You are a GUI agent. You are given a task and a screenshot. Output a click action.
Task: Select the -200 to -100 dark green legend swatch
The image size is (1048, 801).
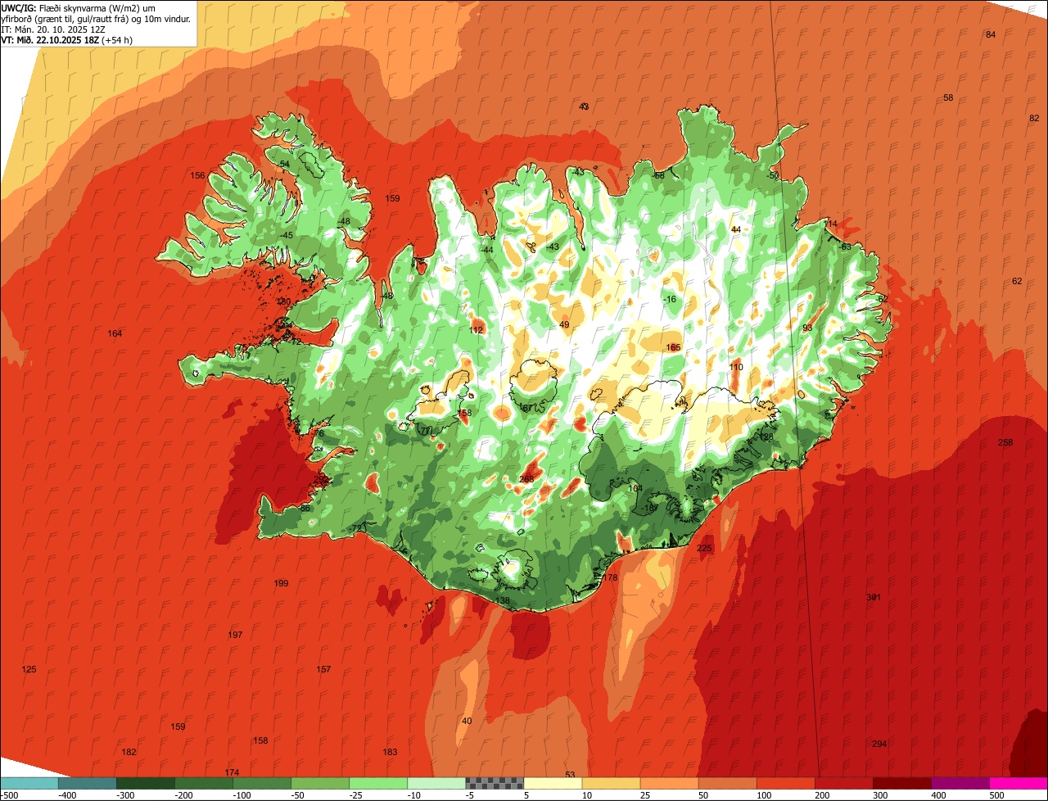click(x=204, y=783)
